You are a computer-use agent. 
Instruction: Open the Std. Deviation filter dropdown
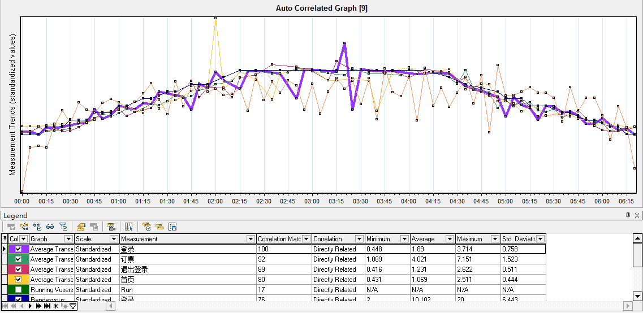541,238
